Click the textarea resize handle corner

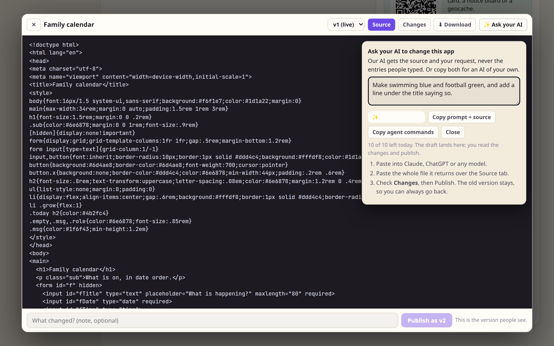coord(518,103)
